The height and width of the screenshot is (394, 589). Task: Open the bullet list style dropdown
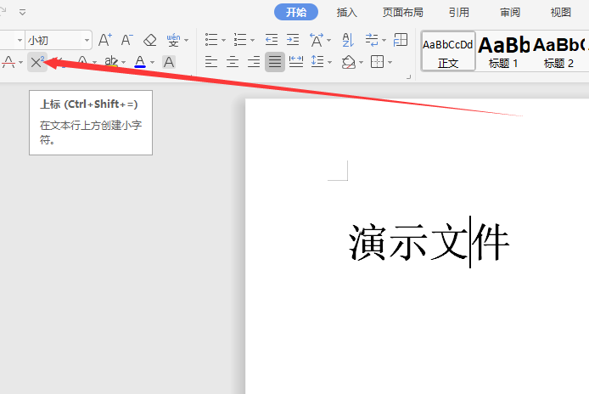pyautogui.click(x=224, y=40)
